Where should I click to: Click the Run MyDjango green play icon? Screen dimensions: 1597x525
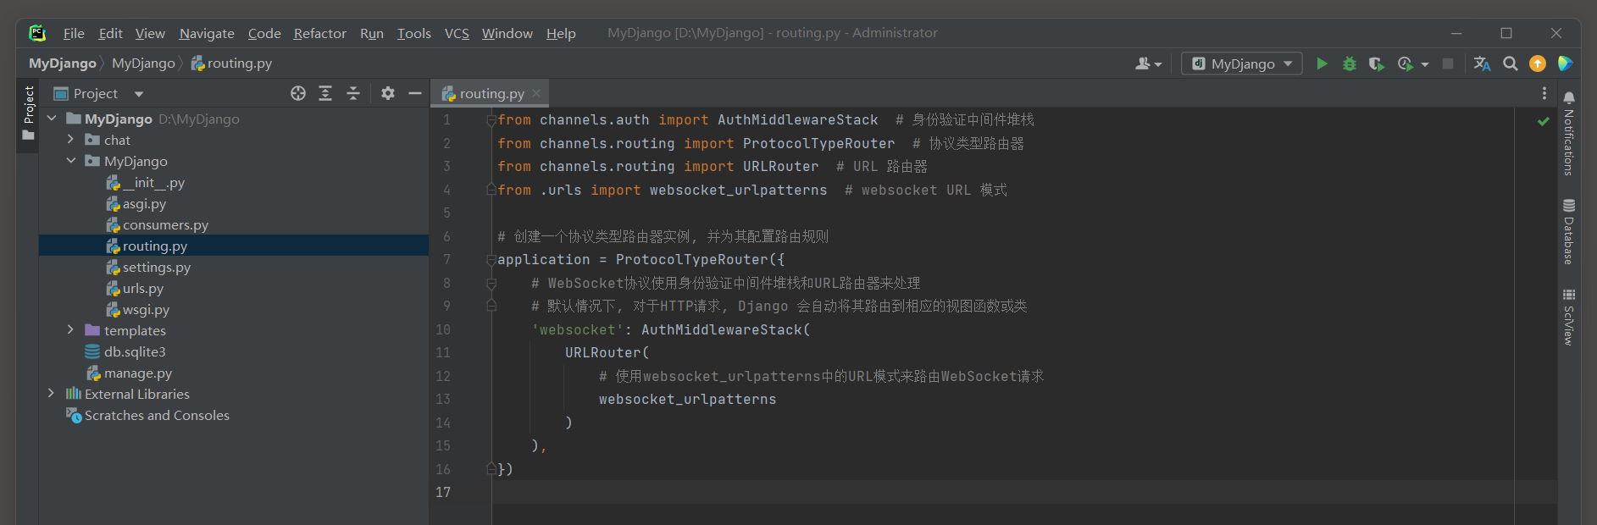(x=1322, y=64)
